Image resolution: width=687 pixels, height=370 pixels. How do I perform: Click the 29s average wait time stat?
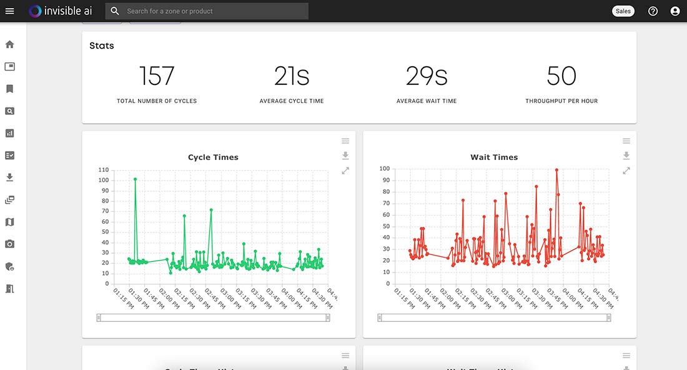(427, 76)
